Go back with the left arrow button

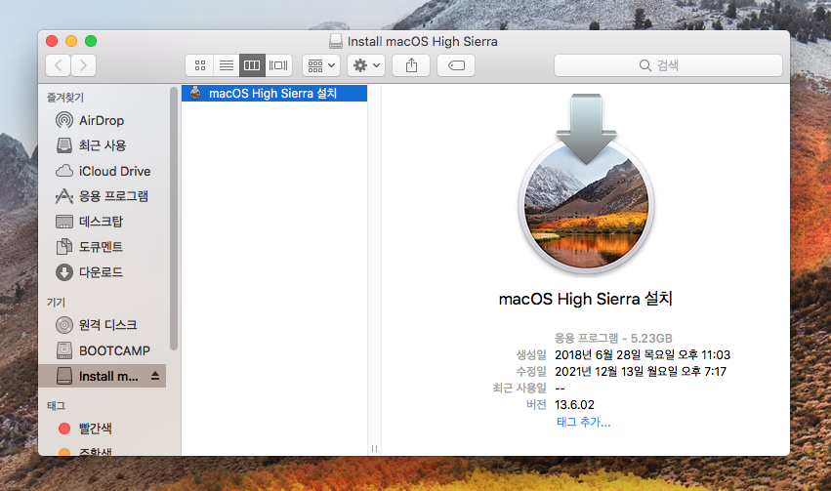pos(59,65)
